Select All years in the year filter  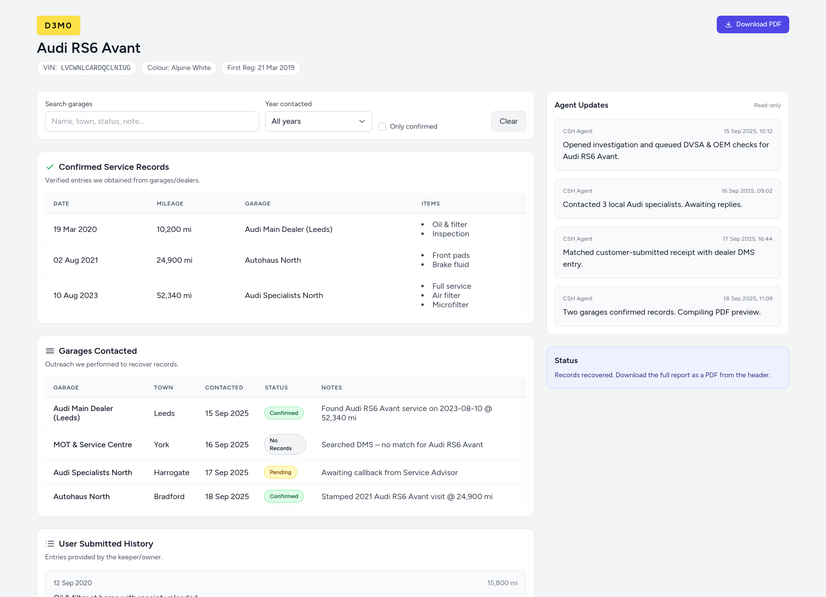point(318,121)
